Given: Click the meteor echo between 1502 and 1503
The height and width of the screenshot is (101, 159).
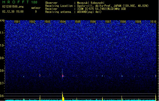Looking at the screenshot, I should click(x=40, y=75).
